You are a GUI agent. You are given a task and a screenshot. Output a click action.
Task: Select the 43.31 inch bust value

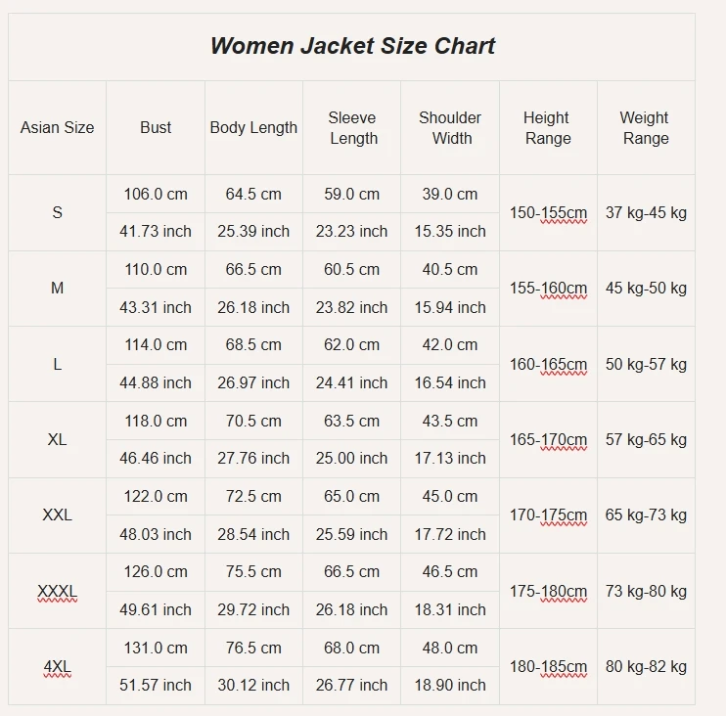156,307
